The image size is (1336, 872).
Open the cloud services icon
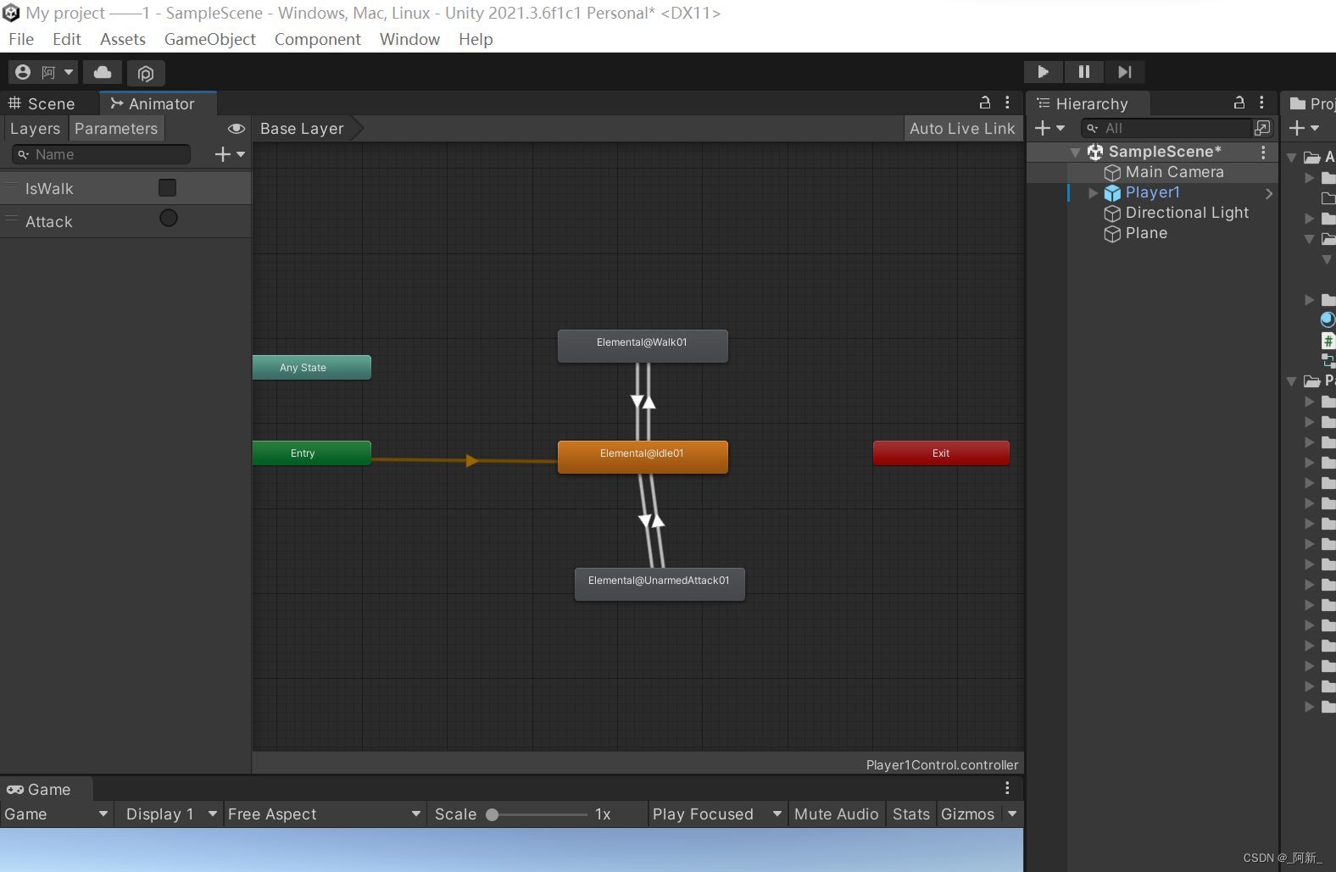tap(103, 72)
